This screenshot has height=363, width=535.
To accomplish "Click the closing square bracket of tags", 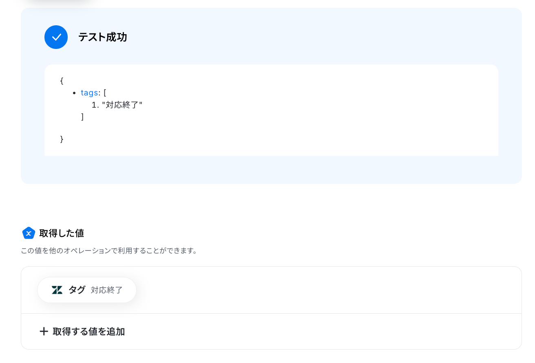I will (x=82, y=117).
